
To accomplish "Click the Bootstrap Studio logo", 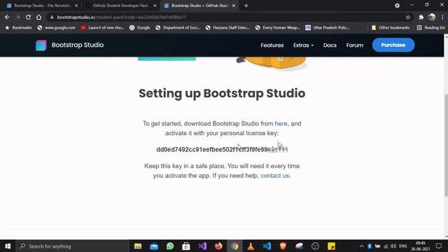I will point(70,45).
